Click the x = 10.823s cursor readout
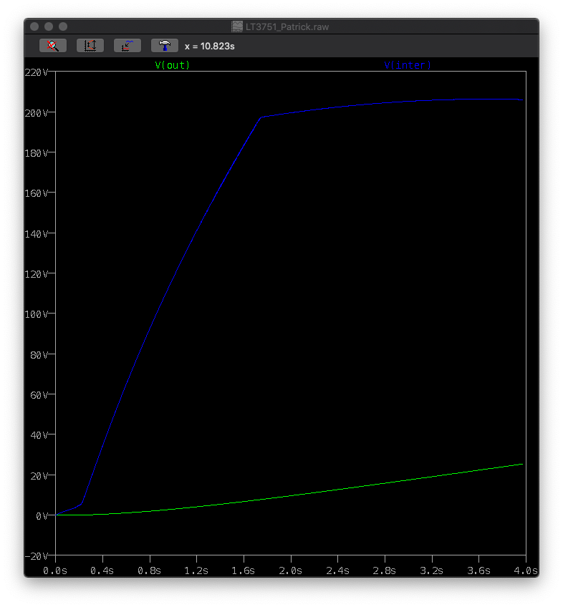 pyautogui.click(x=210, y=46)
